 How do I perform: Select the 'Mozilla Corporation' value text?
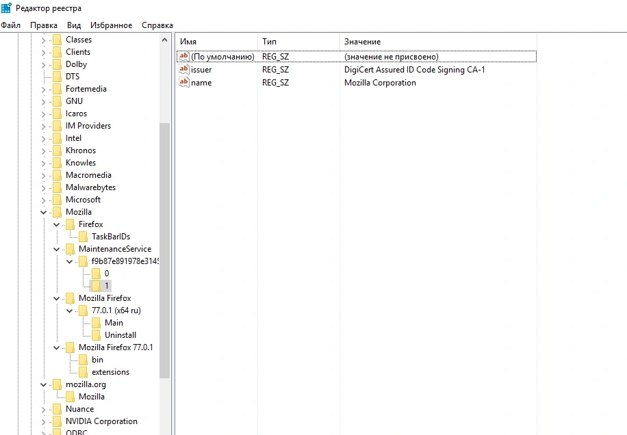pos(381,83)
